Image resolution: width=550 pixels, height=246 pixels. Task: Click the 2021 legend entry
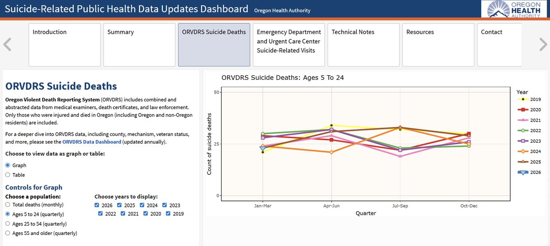(529, 120)
